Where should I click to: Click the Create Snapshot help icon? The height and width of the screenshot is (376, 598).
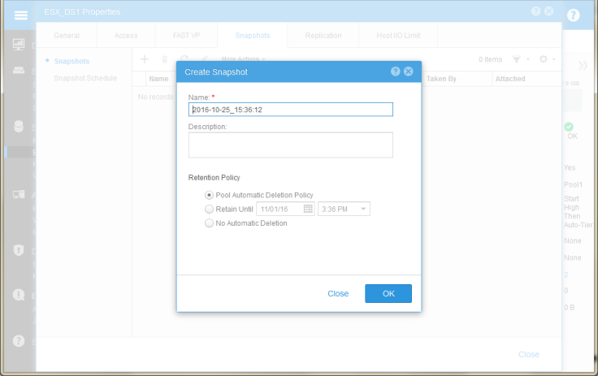pos(395,71)
